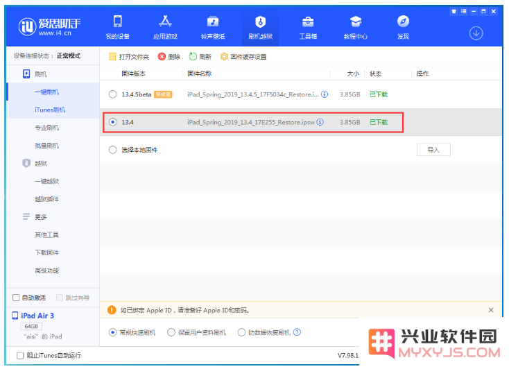This screenshot has width=509, height=369.
Task: Click the 状态 column header
Action: 375,74
